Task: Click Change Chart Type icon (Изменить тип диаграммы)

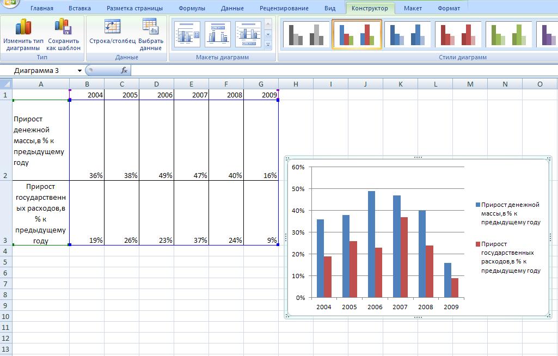Action: point(23,34)
